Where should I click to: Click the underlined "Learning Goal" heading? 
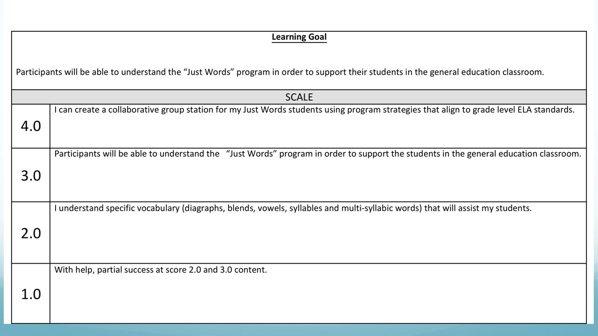click(x=299, y=37)
